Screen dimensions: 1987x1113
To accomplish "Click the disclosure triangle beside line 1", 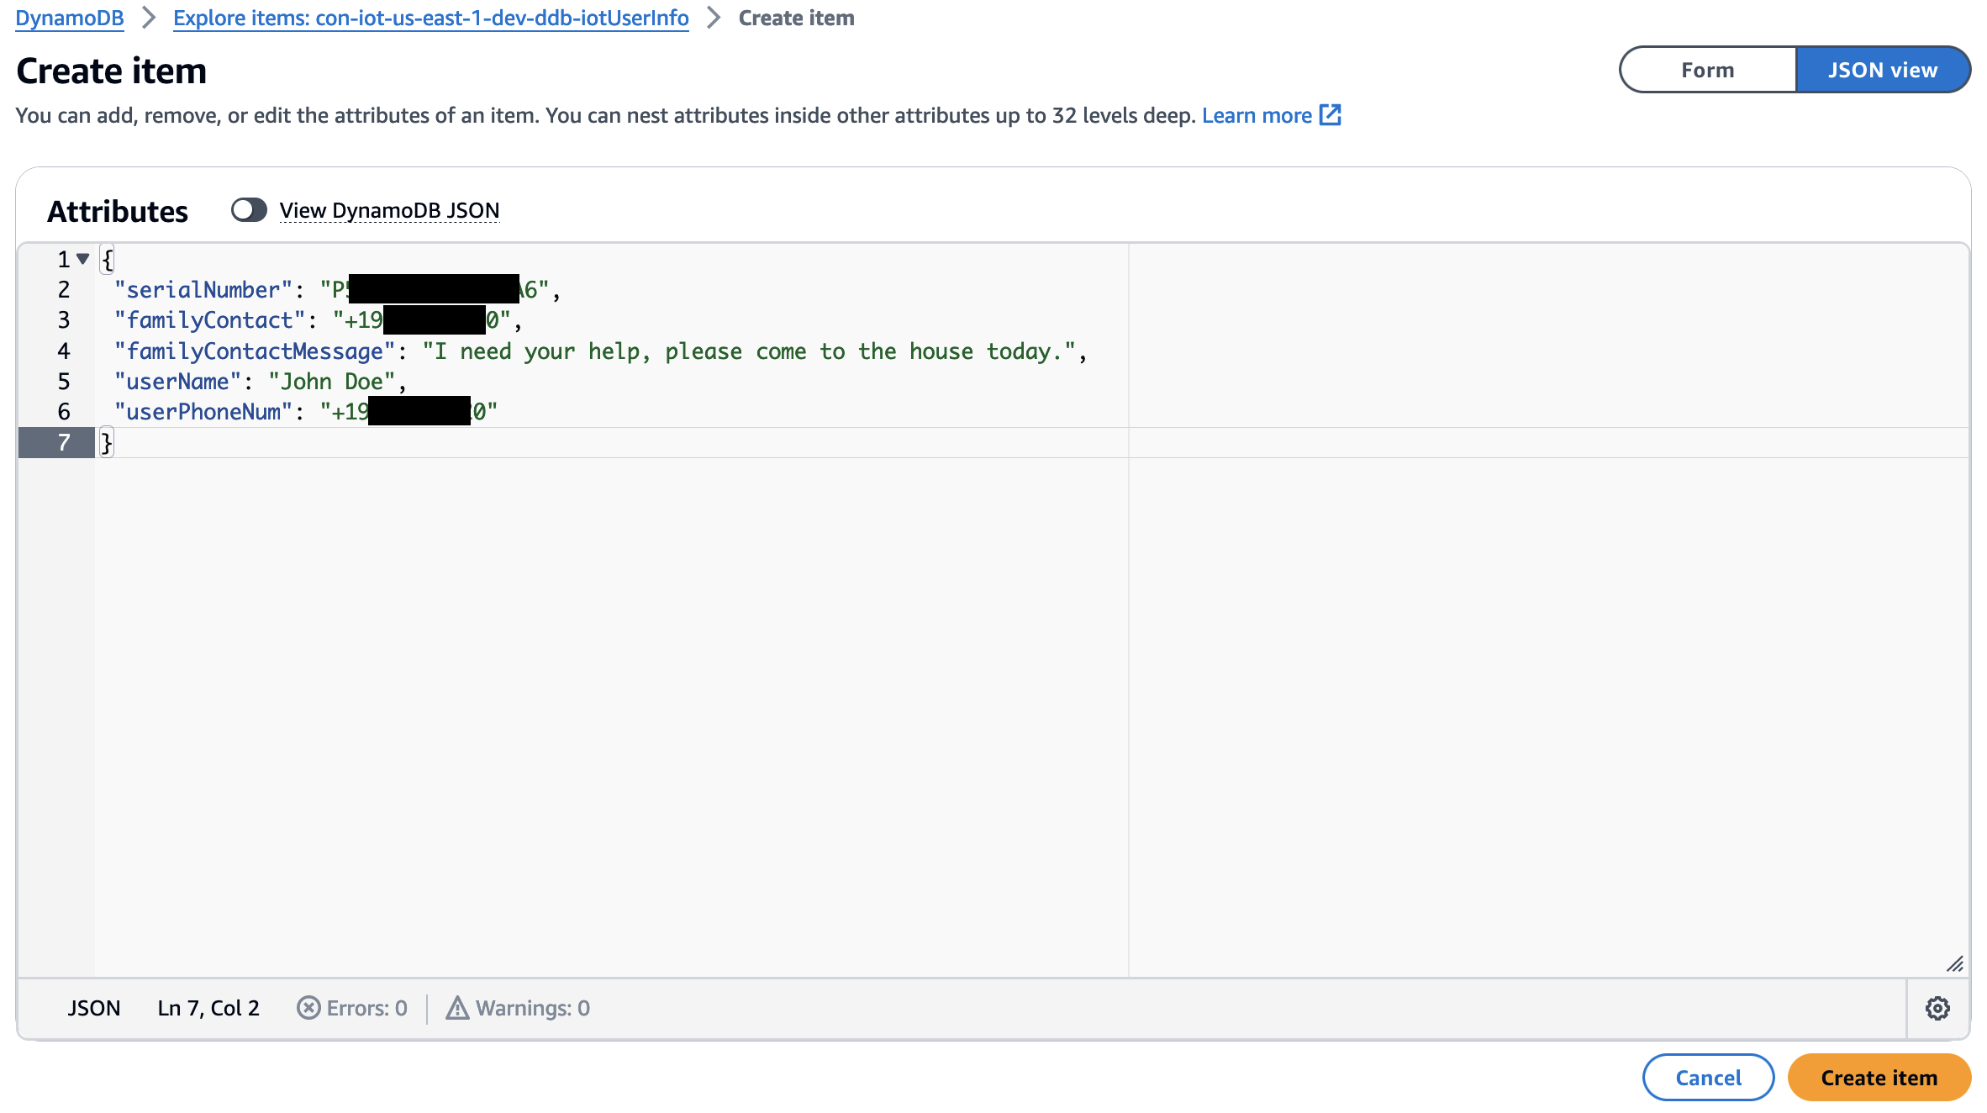I will 82,260.
